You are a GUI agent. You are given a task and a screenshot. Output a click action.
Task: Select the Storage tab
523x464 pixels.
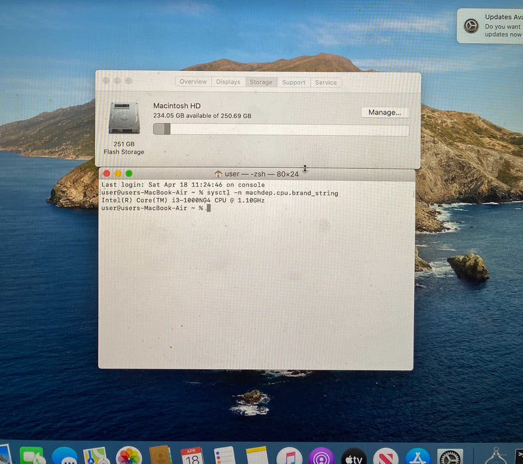tap(261, 82)
